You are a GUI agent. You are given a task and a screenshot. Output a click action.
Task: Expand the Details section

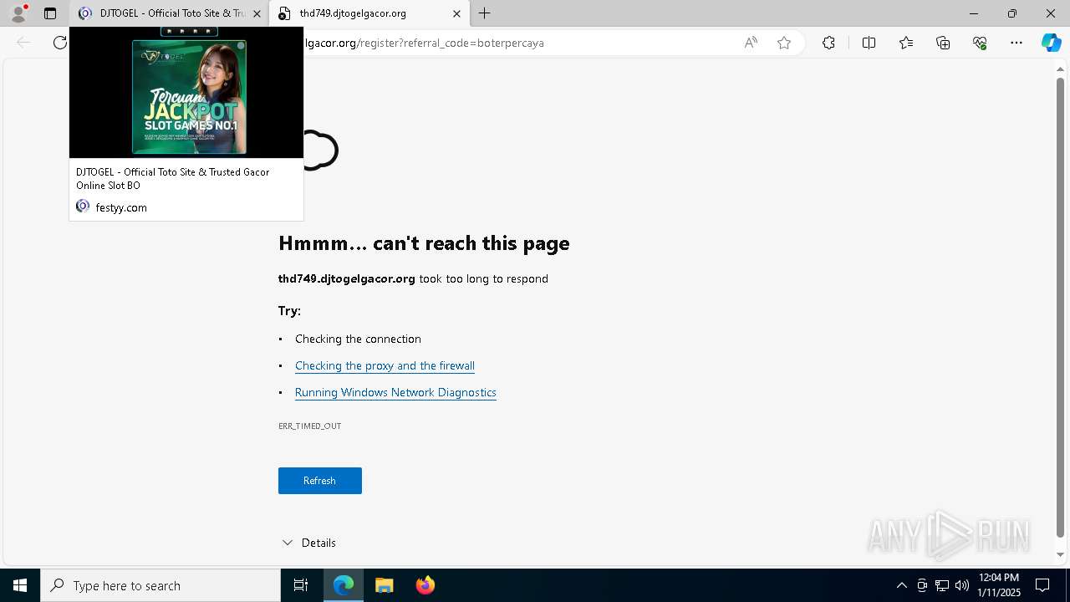point(308,543)
